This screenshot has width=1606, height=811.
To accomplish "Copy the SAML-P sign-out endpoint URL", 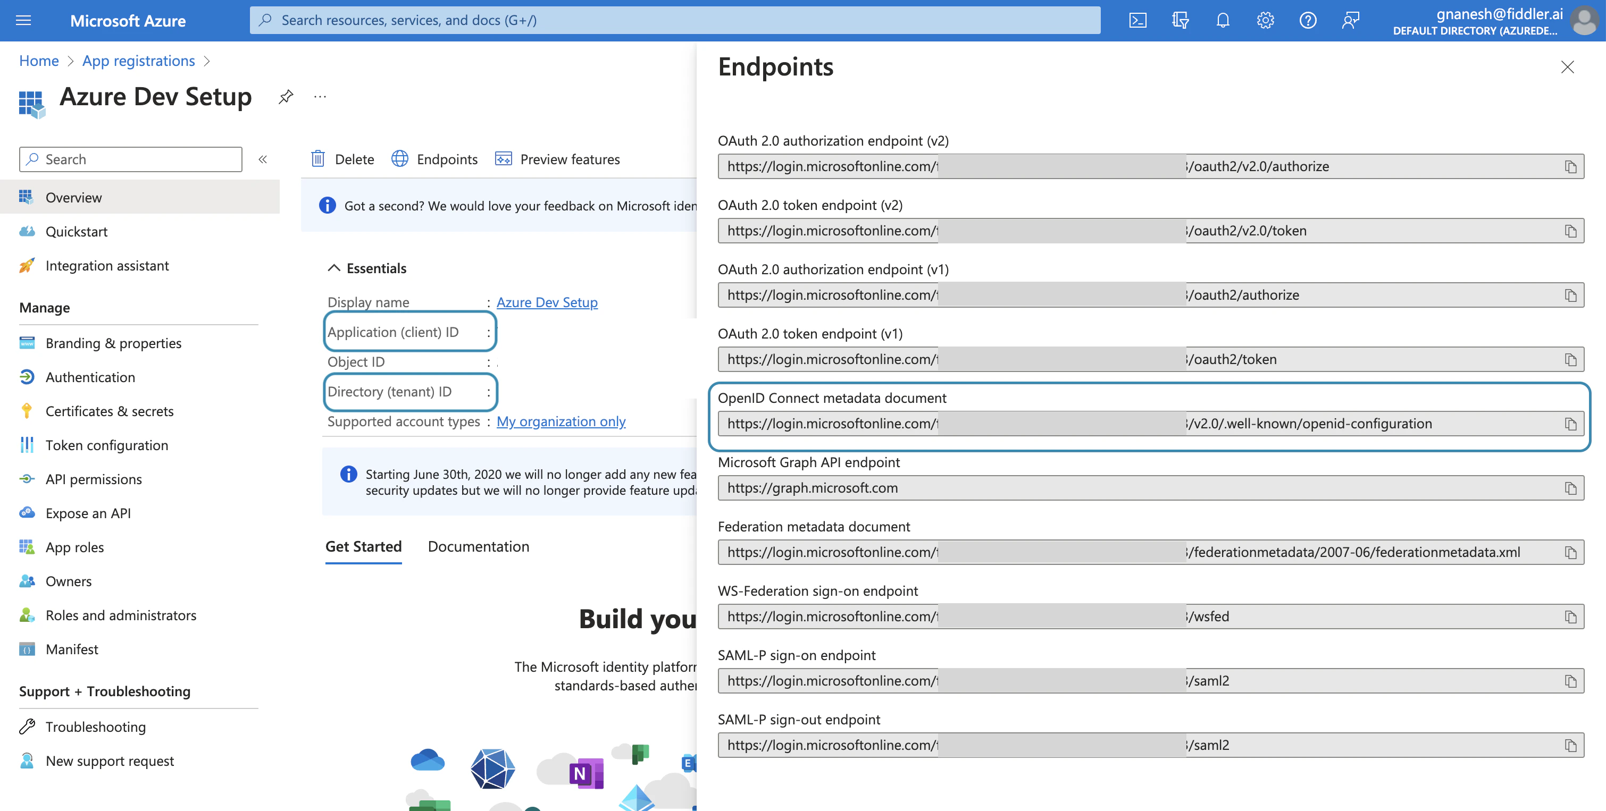I will (x=1570, y=746).
